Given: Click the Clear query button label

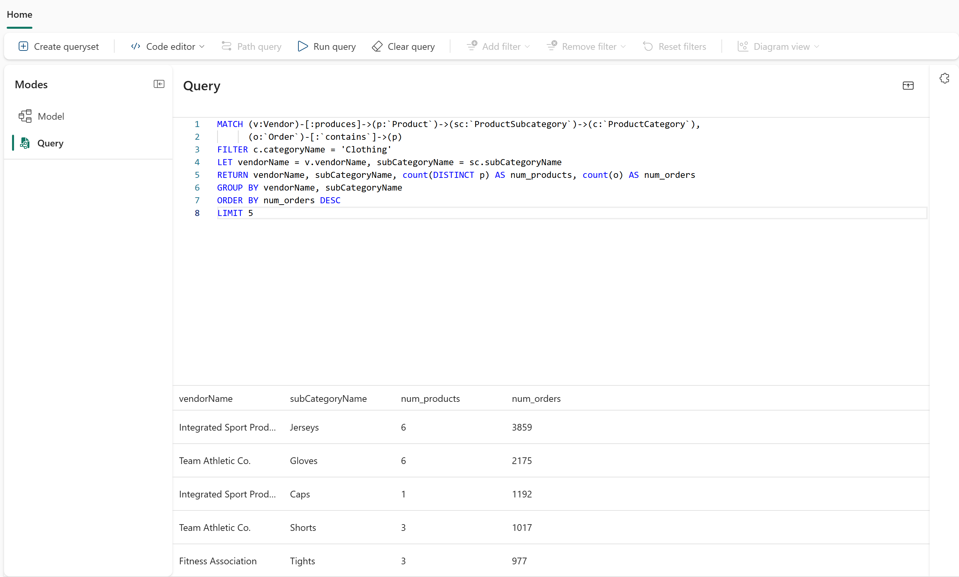Looking at the screenshot, I should [x=411, y=47].
